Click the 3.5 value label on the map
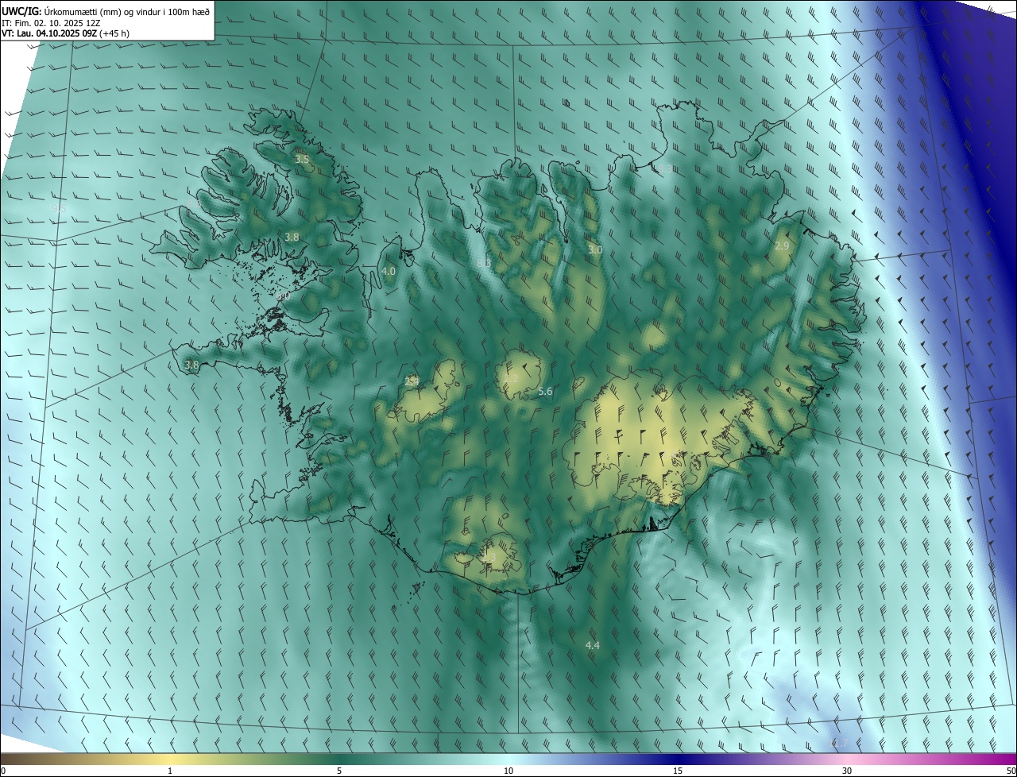This screenshot has width=1017, height=777. (302, 160)
